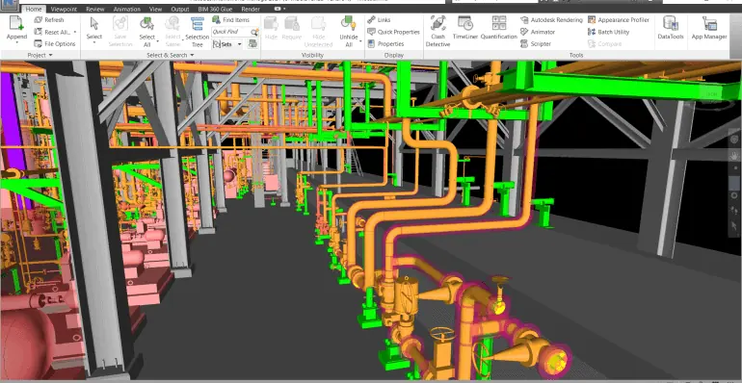Click into the Quick Find field
Image resolution: width=742 pixels, height=383 pixels.
click(x=231, y=32)
